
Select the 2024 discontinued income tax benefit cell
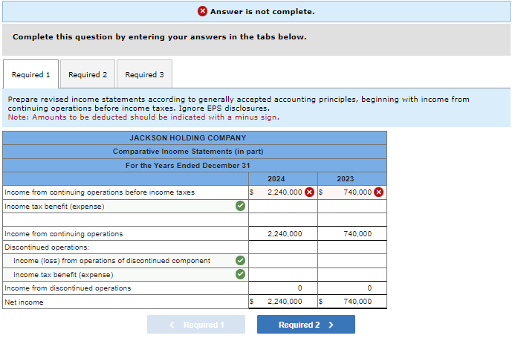click(283, 275)
